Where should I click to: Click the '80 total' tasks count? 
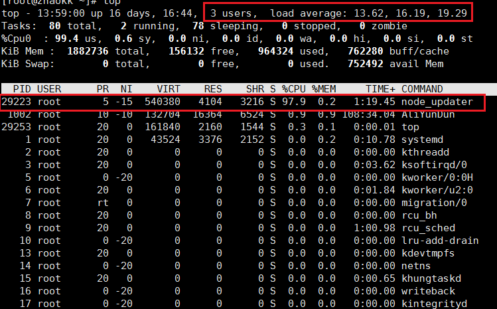coord(75,26)
